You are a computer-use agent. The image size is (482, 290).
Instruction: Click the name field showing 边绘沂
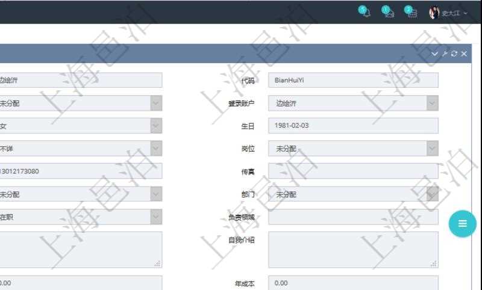[x=81, y=80]
